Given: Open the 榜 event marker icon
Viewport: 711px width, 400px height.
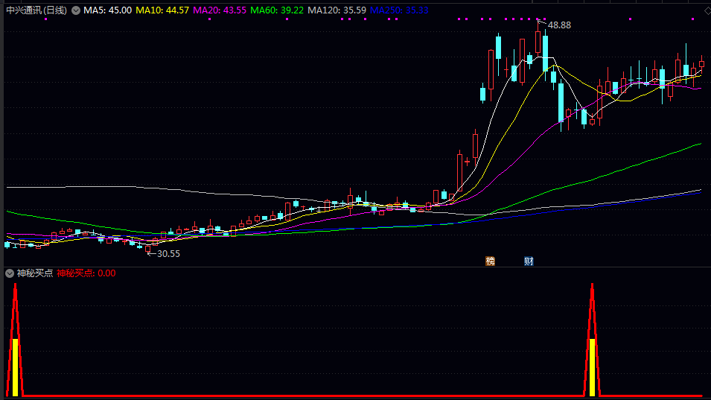Looking at the screenshot, I should [x=490, y=261].
